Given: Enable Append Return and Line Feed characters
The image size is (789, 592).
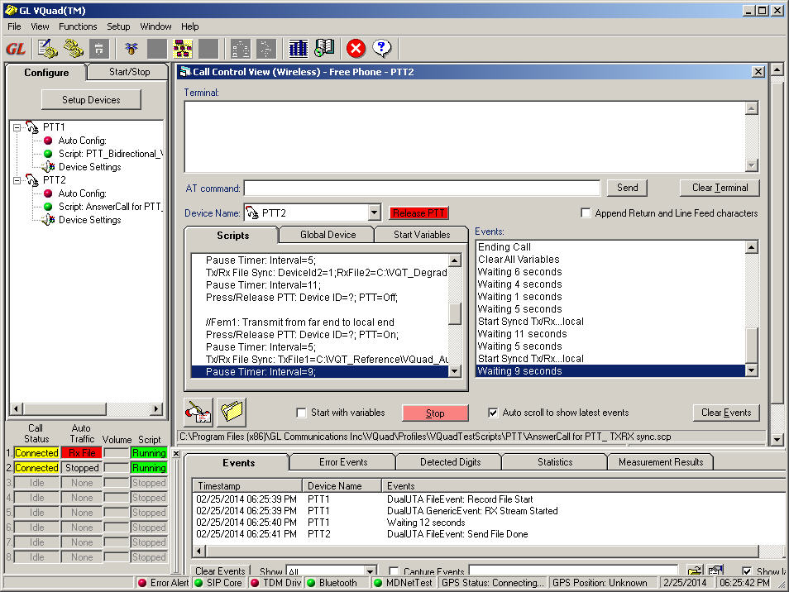Looking at the screenshot, I should (586, 212).
